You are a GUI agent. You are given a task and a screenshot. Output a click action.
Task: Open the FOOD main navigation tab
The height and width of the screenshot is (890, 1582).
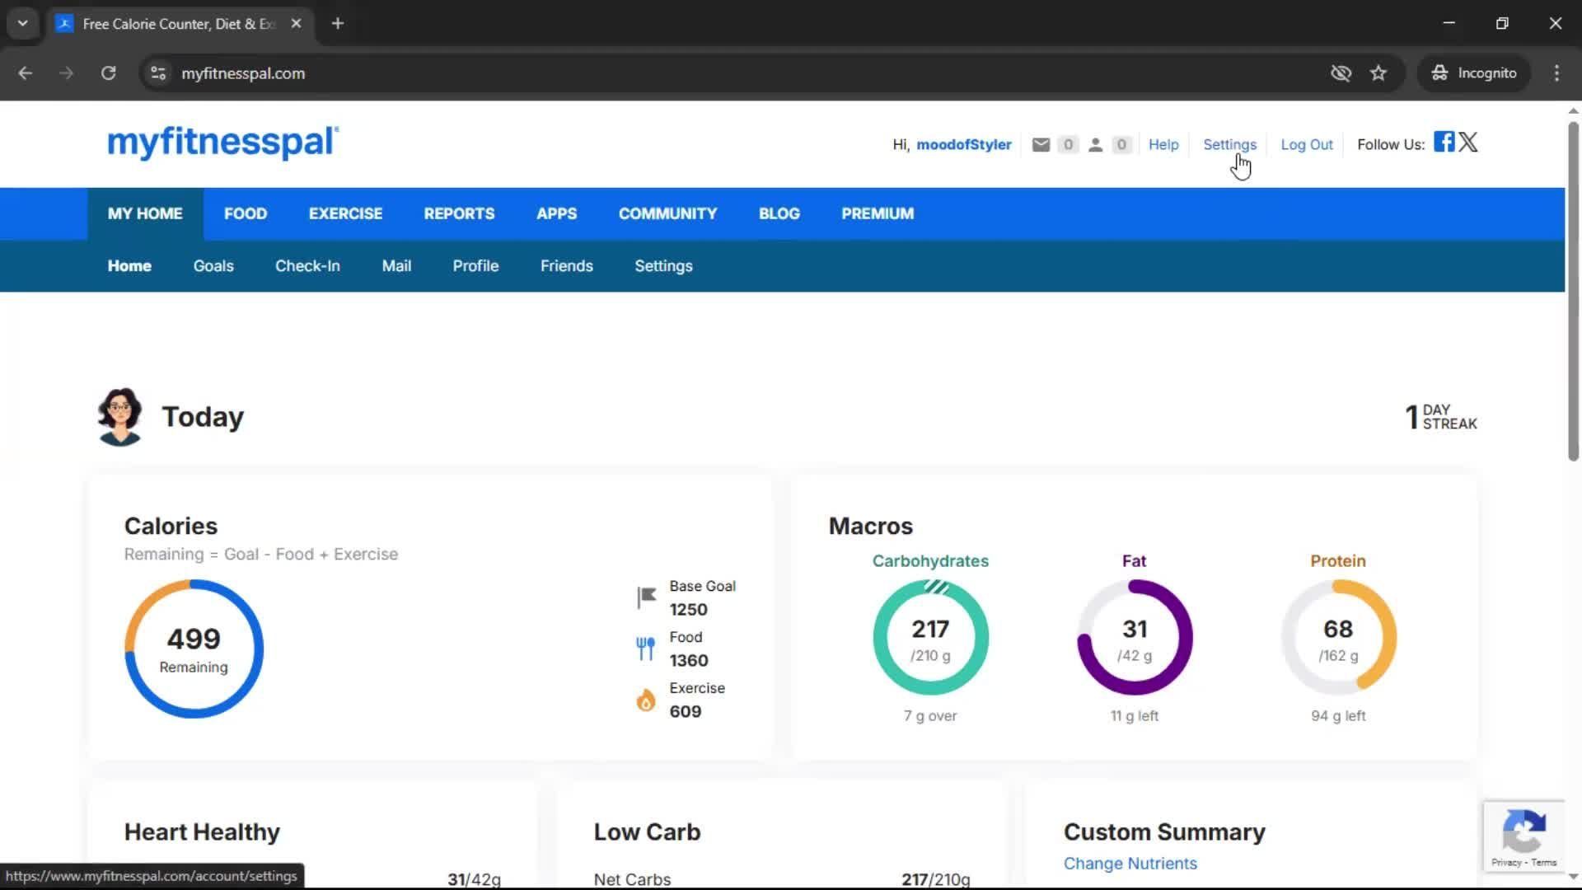(246, 213)
